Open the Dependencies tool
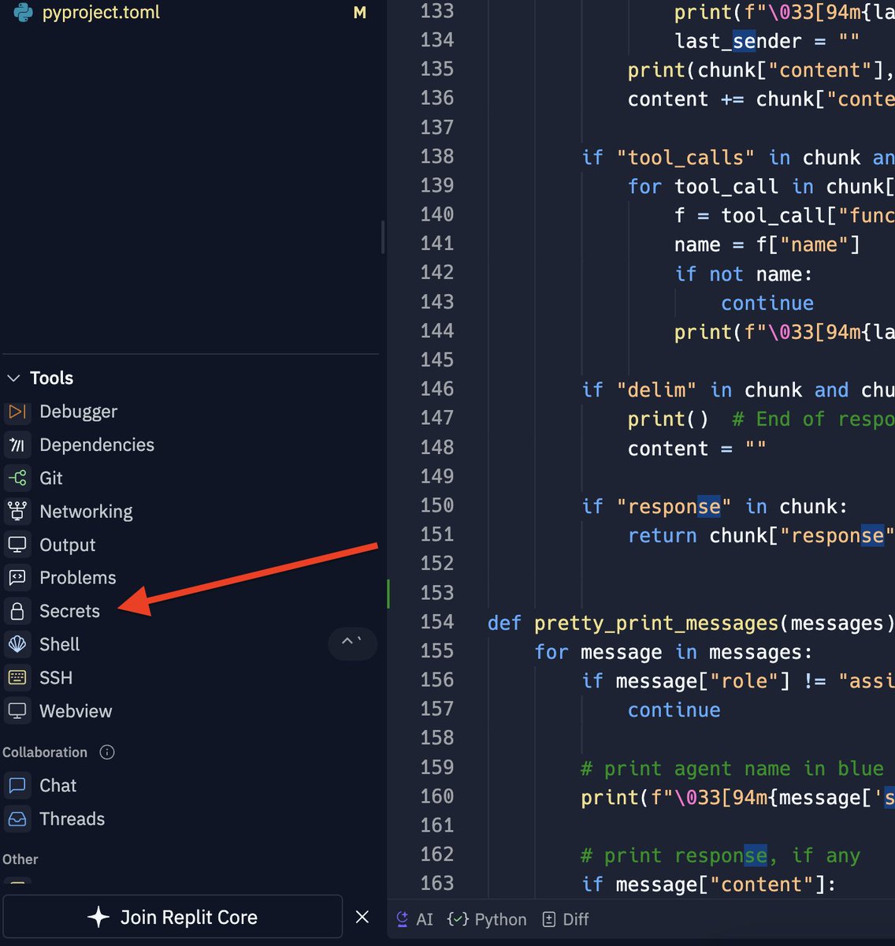This screenshot has height=946, width=895. [x=97, y=445]
